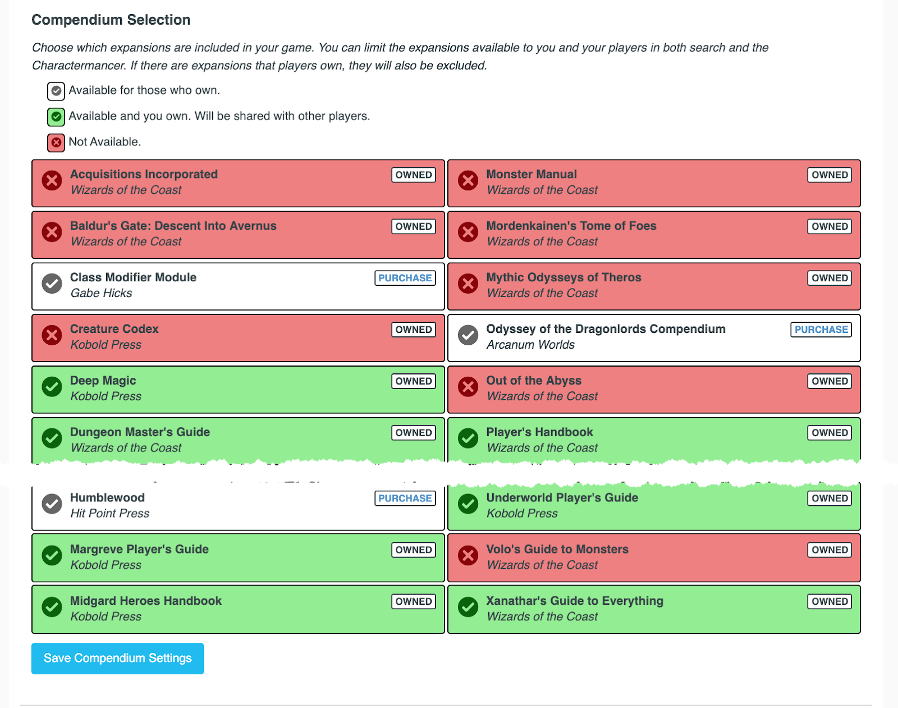Select the 'Dungeon Master's Guide' title text
898x708 pixels.
click(x=140, y=432)
